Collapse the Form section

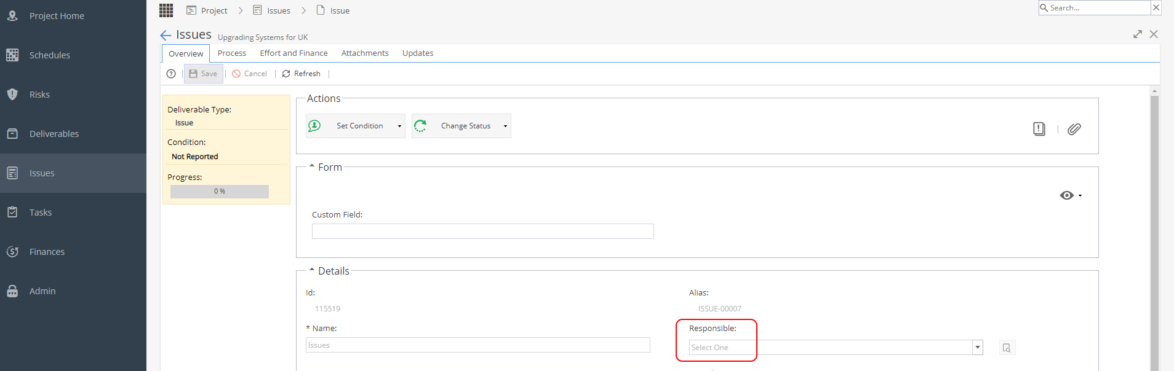312,166
